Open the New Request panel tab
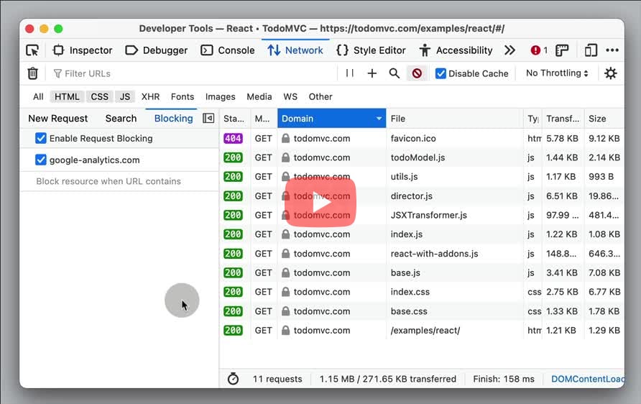This screenshot has width=641, height=404. [x=58, y=119]
